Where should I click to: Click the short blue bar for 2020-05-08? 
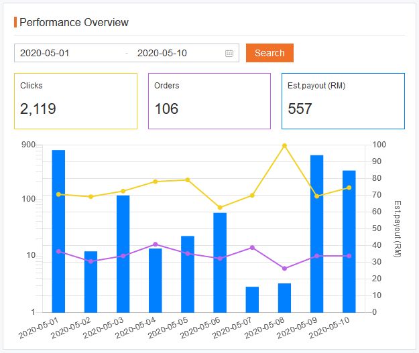point(284,298)
